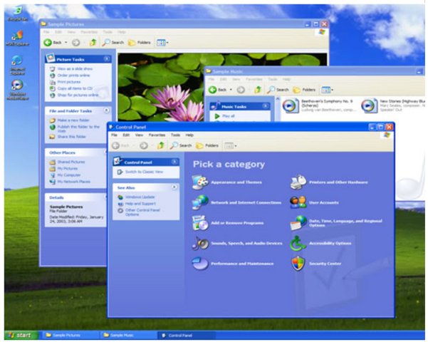Click Switch to Classic View link
The height and width of the screenshot is (342, 428).
pyautogui.click(x=144, y=172)
